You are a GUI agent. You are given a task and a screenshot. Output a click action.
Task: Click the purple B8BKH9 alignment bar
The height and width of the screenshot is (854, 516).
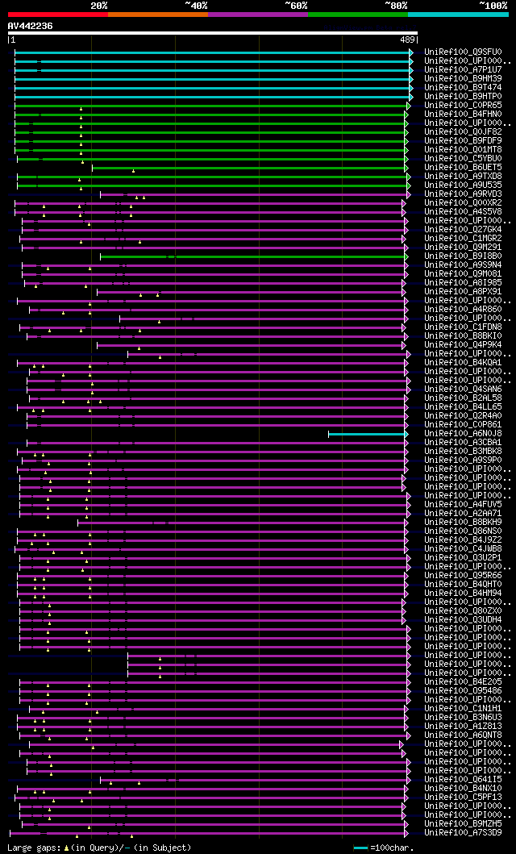click(243, 523)
